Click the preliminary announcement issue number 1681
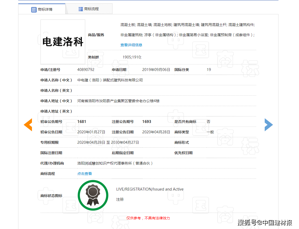This screenshot has width=299, height=229. pos(82,122)
